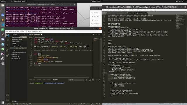Toggle Sublime Text tab navigation arrows

(x=104, y=13)
